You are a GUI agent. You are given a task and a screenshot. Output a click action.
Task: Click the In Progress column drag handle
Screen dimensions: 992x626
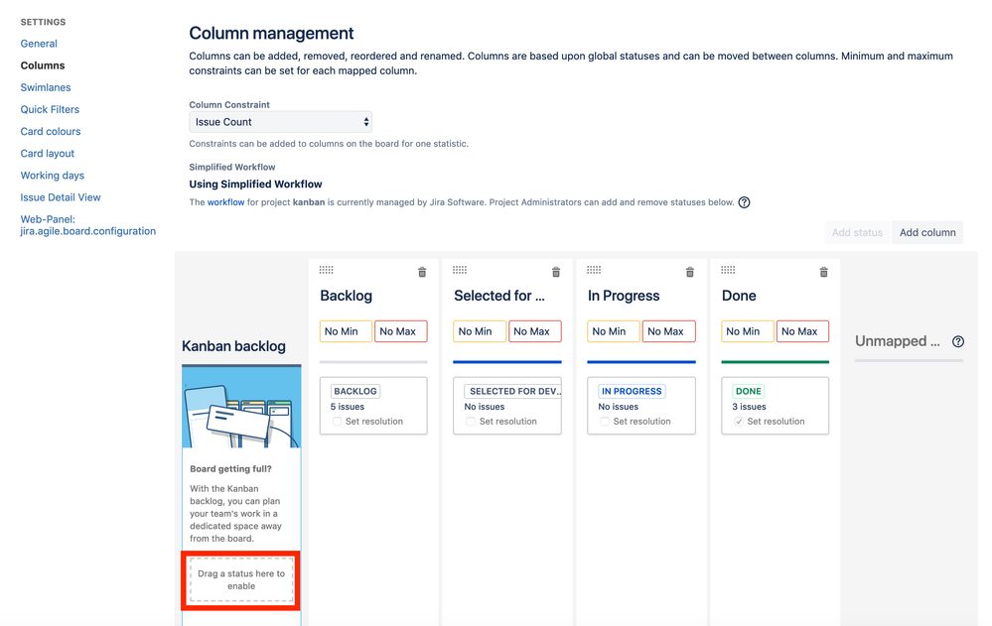tap(594, 270)
